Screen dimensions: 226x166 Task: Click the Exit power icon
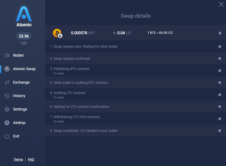(7, 136)
